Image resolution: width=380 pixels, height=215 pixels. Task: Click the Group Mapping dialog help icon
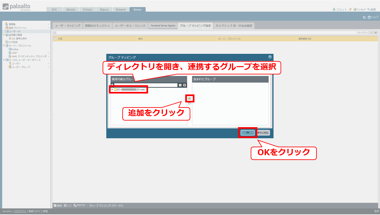(x=270, y=57)
